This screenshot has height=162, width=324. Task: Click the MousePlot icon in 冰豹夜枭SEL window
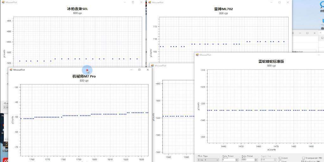[x=3, y=2]
